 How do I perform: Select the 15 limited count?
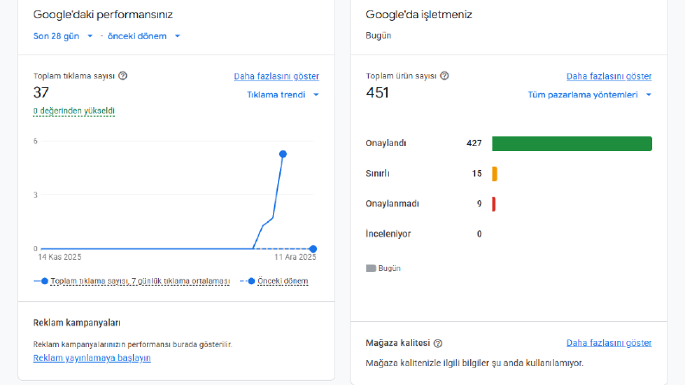[477, 174]
